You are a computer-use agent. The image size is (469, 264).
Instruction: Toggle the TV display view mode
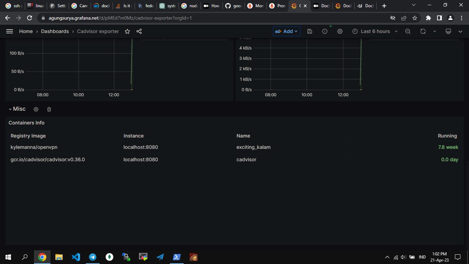pos(448,31)
